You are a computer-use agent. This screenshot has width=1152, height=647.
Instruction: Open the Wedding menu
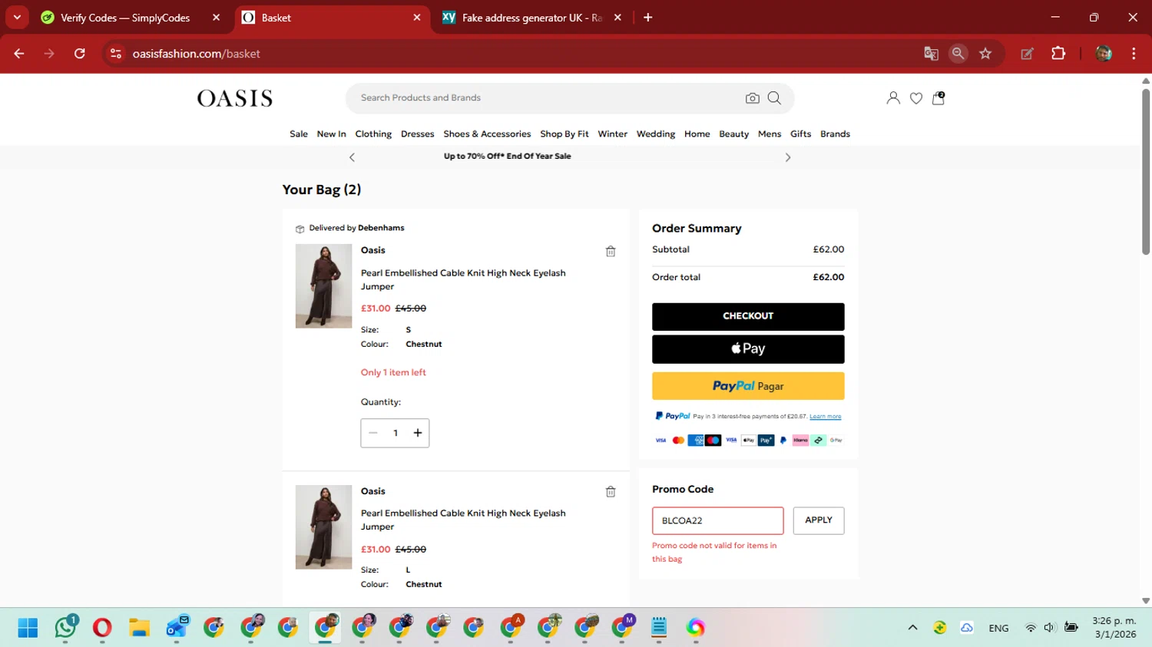pyautogui.click(x=656, y=134)
